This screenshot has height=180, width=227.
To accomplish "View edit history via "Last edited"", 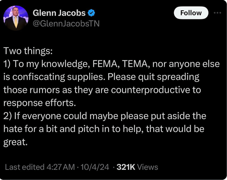I will (25, 167).
